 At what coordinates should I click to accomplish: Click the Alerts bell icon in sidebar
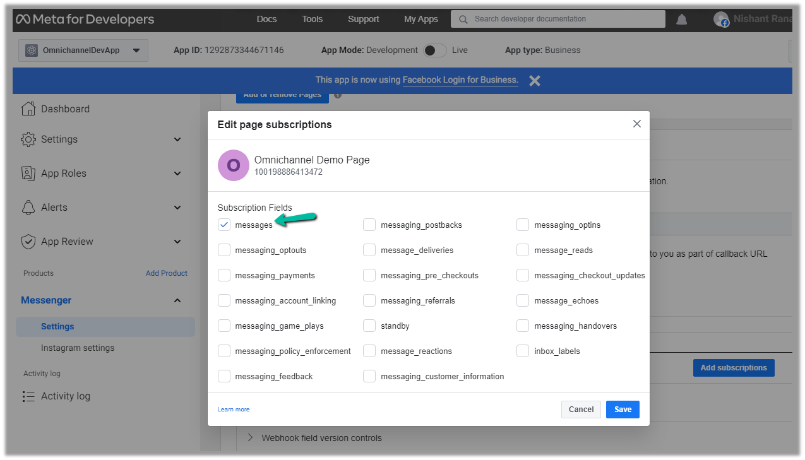coord(28,208)
